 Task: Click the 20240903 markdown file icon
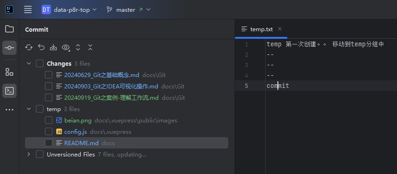[x=59, y=86]
